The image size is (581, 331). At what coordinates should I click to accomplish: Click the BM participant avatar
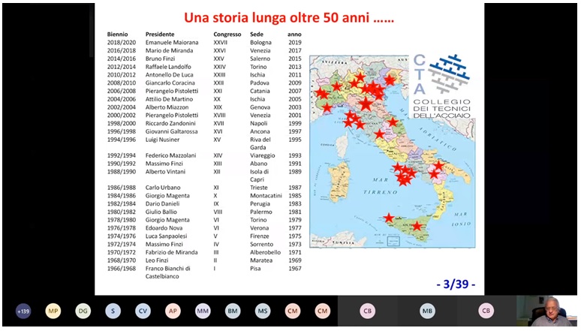[233, 311]
